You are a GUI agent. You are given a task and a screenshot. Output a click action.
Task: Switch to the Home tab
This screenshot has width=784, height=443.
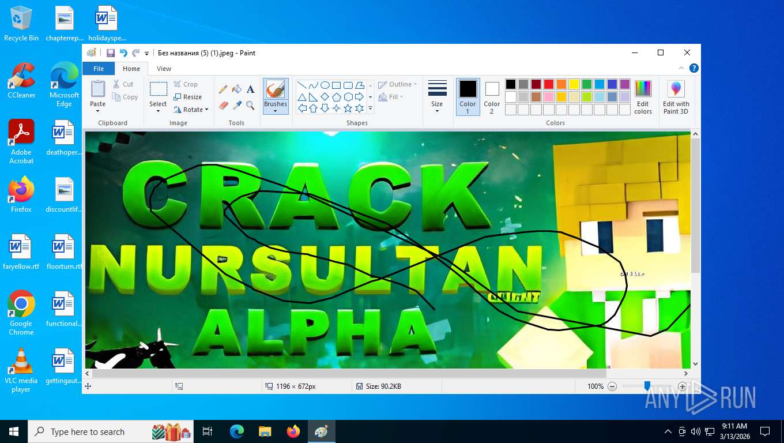(131, 69)
